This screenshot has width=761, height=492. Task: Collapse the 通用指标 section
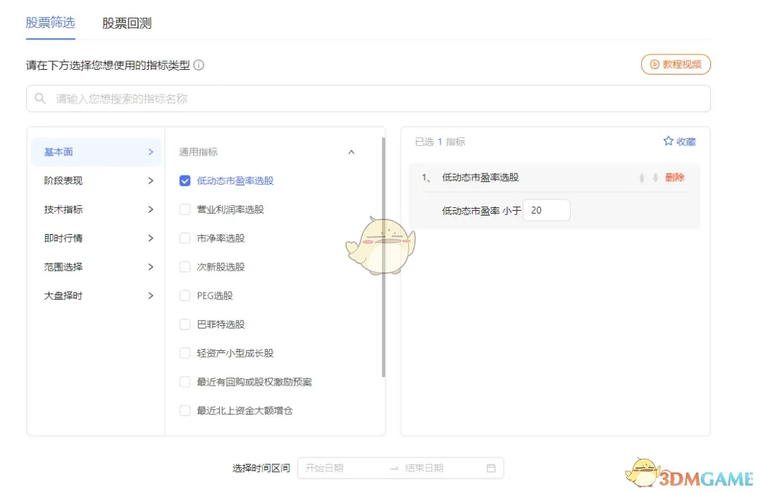pos(352,152)
